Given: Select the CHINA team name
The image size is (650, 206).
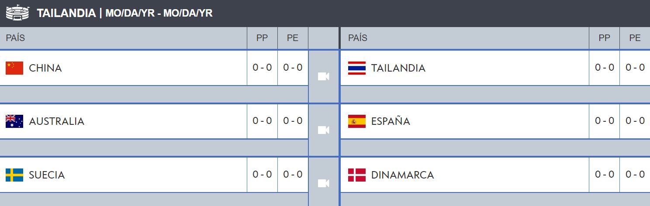Looking at the screenshot, I should 45,68.
